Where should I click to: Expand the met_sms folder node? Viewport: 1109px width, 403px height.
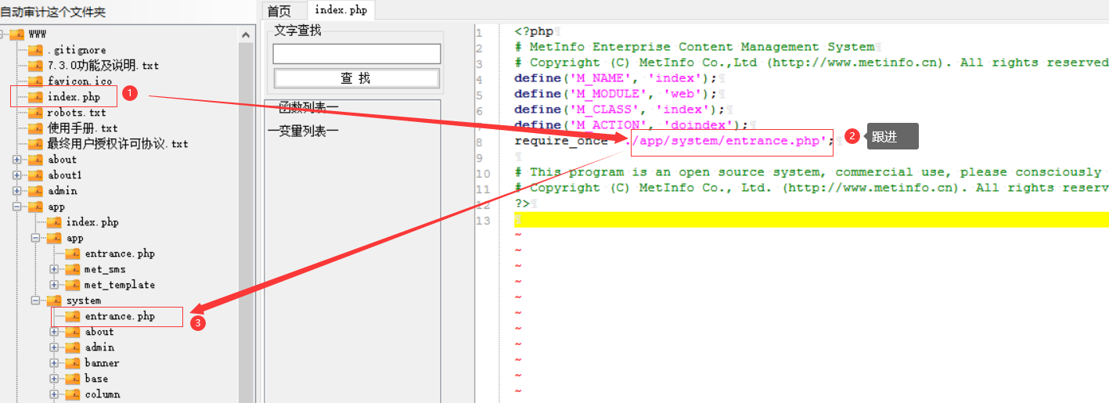click(x=55, y=269)
